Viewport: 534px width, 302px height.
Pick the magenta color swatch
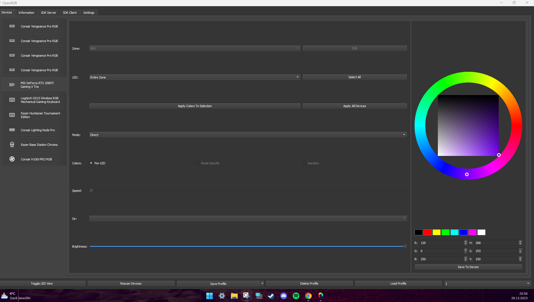click(x=472, y=232)
